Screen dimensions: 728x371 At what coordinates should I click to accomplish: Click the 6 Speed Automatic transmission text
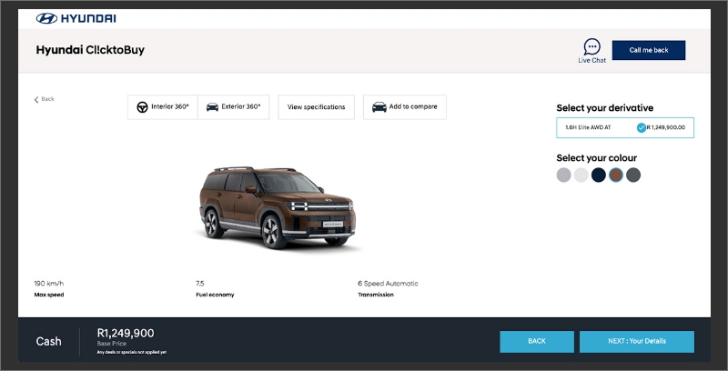[x=388, y=284]
